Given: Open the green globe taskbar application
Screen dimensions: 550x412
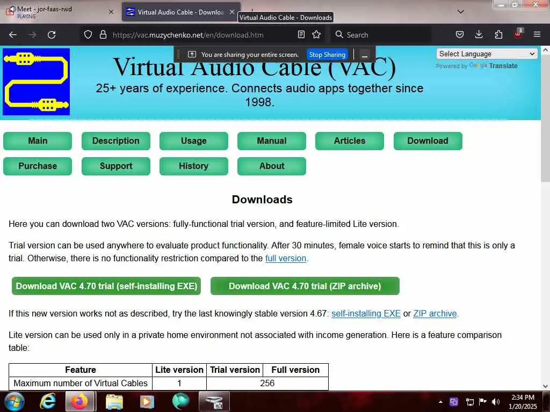Looking at the screenshot, I should [x=181, y=401].
